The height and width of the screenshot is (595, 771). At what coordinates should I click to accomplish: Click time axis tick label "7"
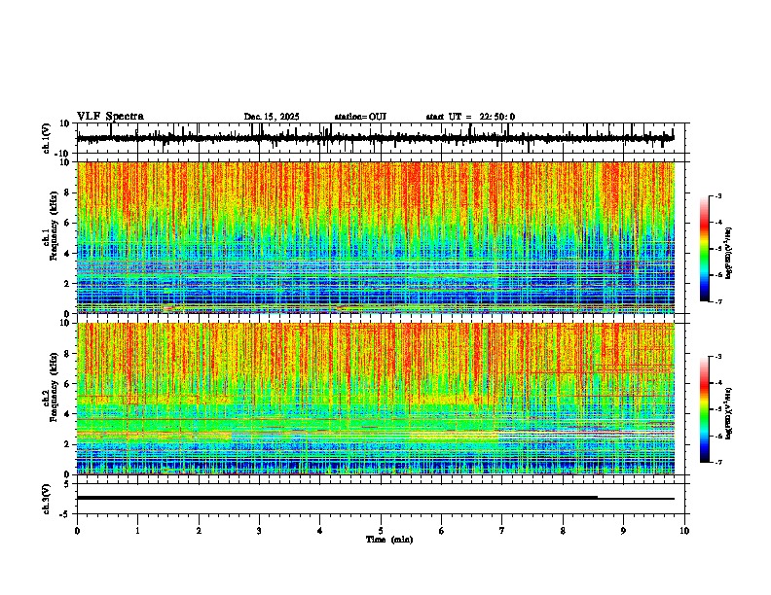[502, 531]
